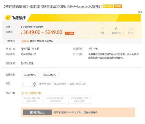Screen dimensions: 145x124
Task: Click the 评分 rating score
Action: 130,31
